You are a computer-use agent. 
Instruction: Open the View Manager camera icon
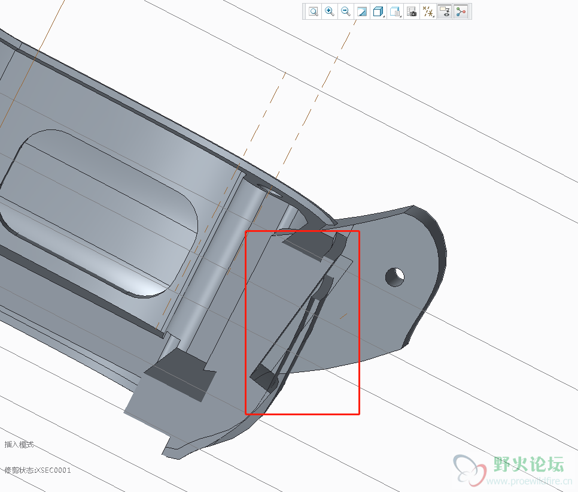pos(412,11)
